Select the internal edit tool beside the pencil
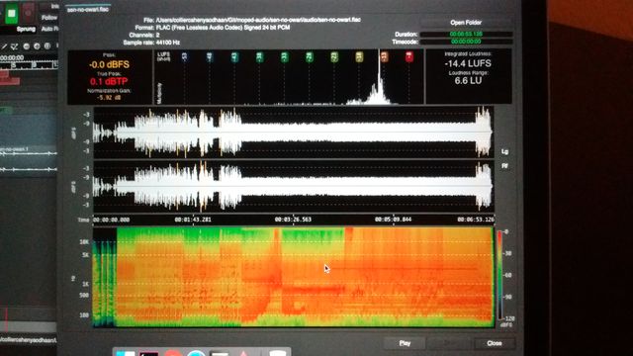The image size is (633, 356). [x=15, y=46]
